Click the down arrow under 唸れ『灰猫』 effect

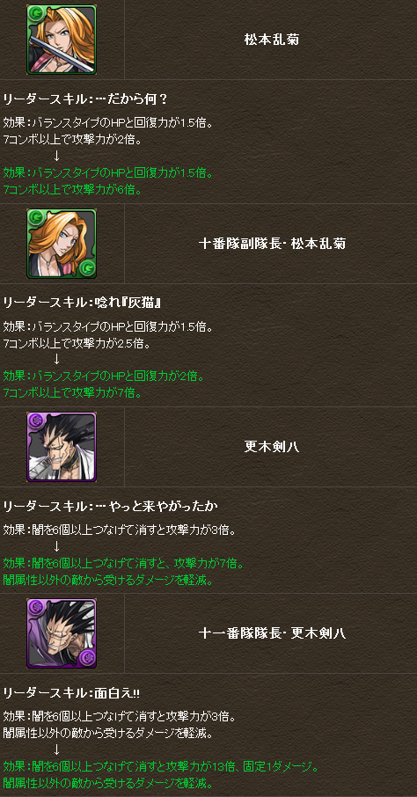[56, 359]
